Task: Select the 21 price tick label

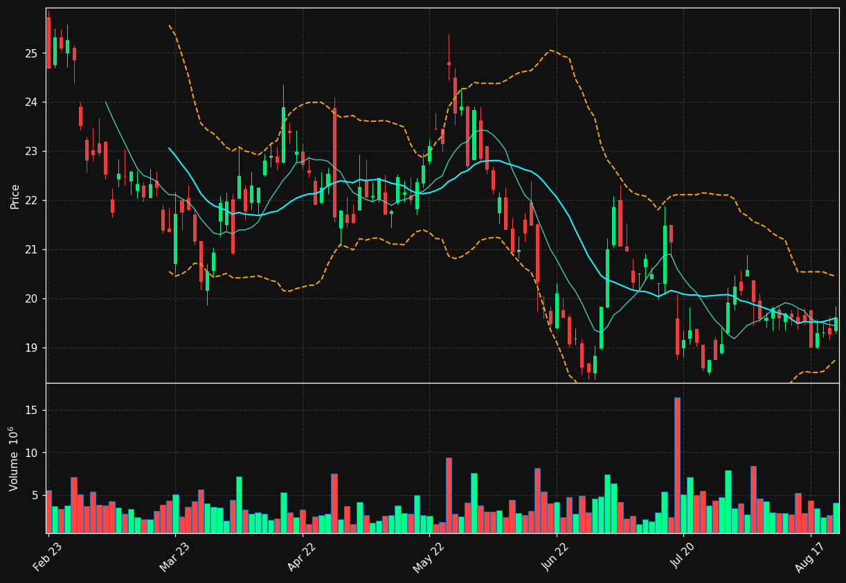Action: (x=33, y=250)
